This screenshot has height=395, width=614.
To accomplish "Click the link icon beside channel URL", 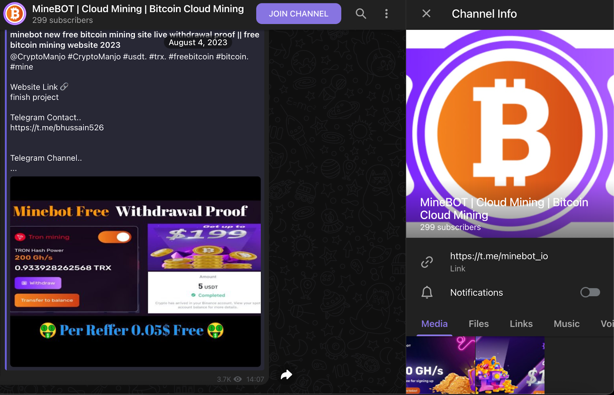I will (x=427, y=262).
